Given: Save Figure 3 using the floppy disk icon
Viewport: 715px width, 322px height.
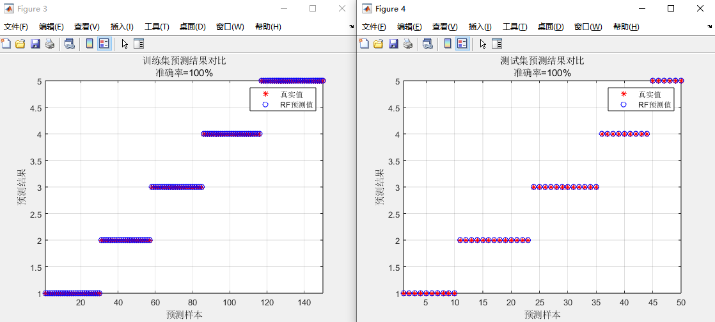Looking at the screenshot, I should click(35, 44).
